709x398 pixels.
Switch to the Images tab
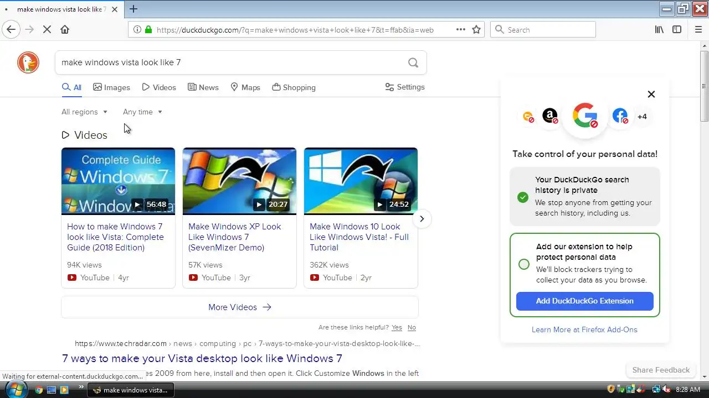pos(111,87)
